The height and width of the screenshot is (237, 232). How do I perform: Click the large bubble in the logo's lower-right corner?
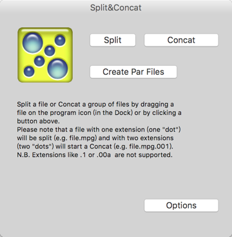coord(57,68)
